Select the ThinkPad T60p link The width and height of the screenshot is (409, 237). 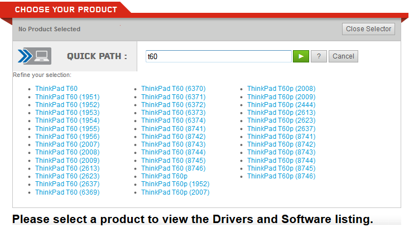(165, 176)
